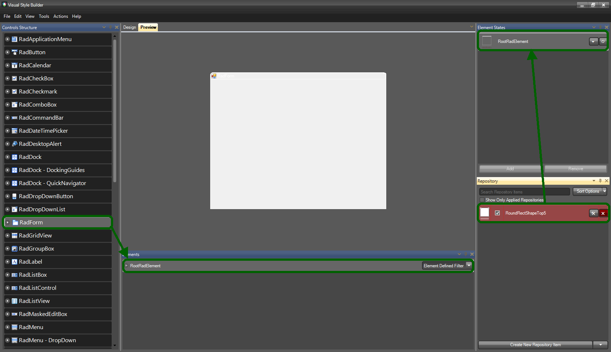The image size is (611, 352).
Task: Open the File menu
Action: click(x=7, y=16)
